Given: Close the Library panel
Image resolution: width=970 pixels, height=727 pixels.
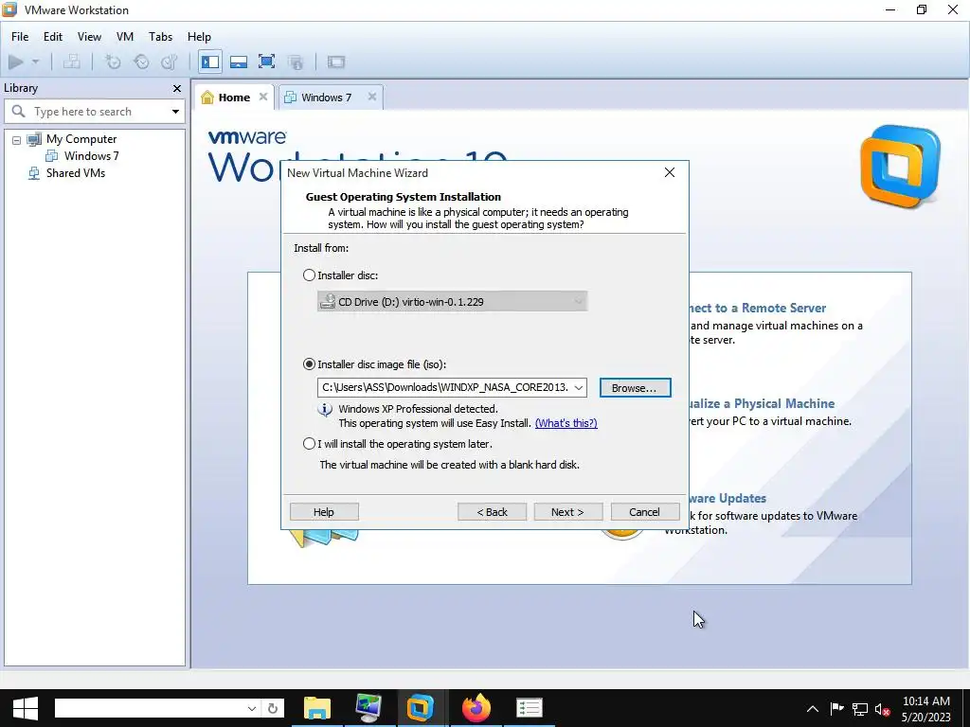Looking at the screenshot, I should (177, 88).
